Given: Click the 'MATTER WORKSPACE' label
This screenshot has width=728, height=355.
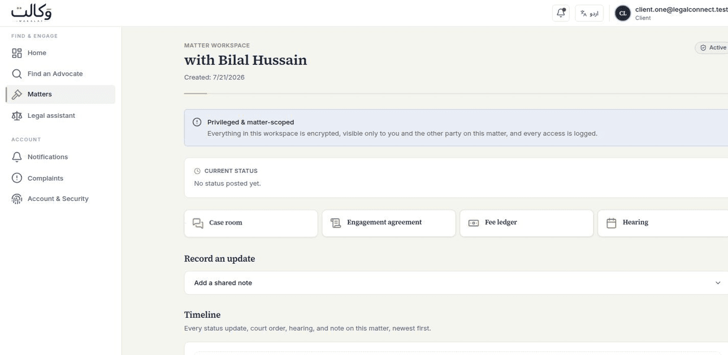Looking at the screenshot, I should point(217,46).
